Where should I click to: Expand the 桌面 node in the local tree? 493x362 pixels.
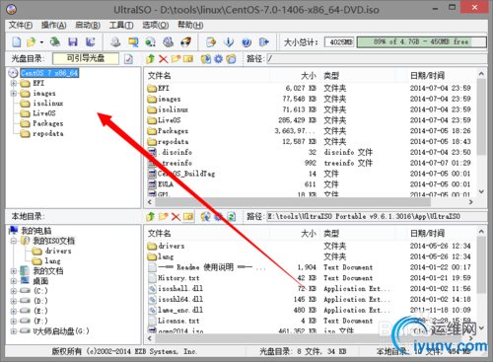14,281
